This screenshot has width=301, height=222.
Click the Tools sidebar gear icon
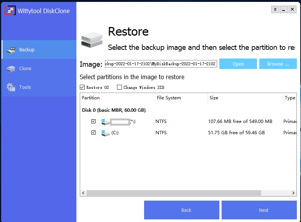11,87
